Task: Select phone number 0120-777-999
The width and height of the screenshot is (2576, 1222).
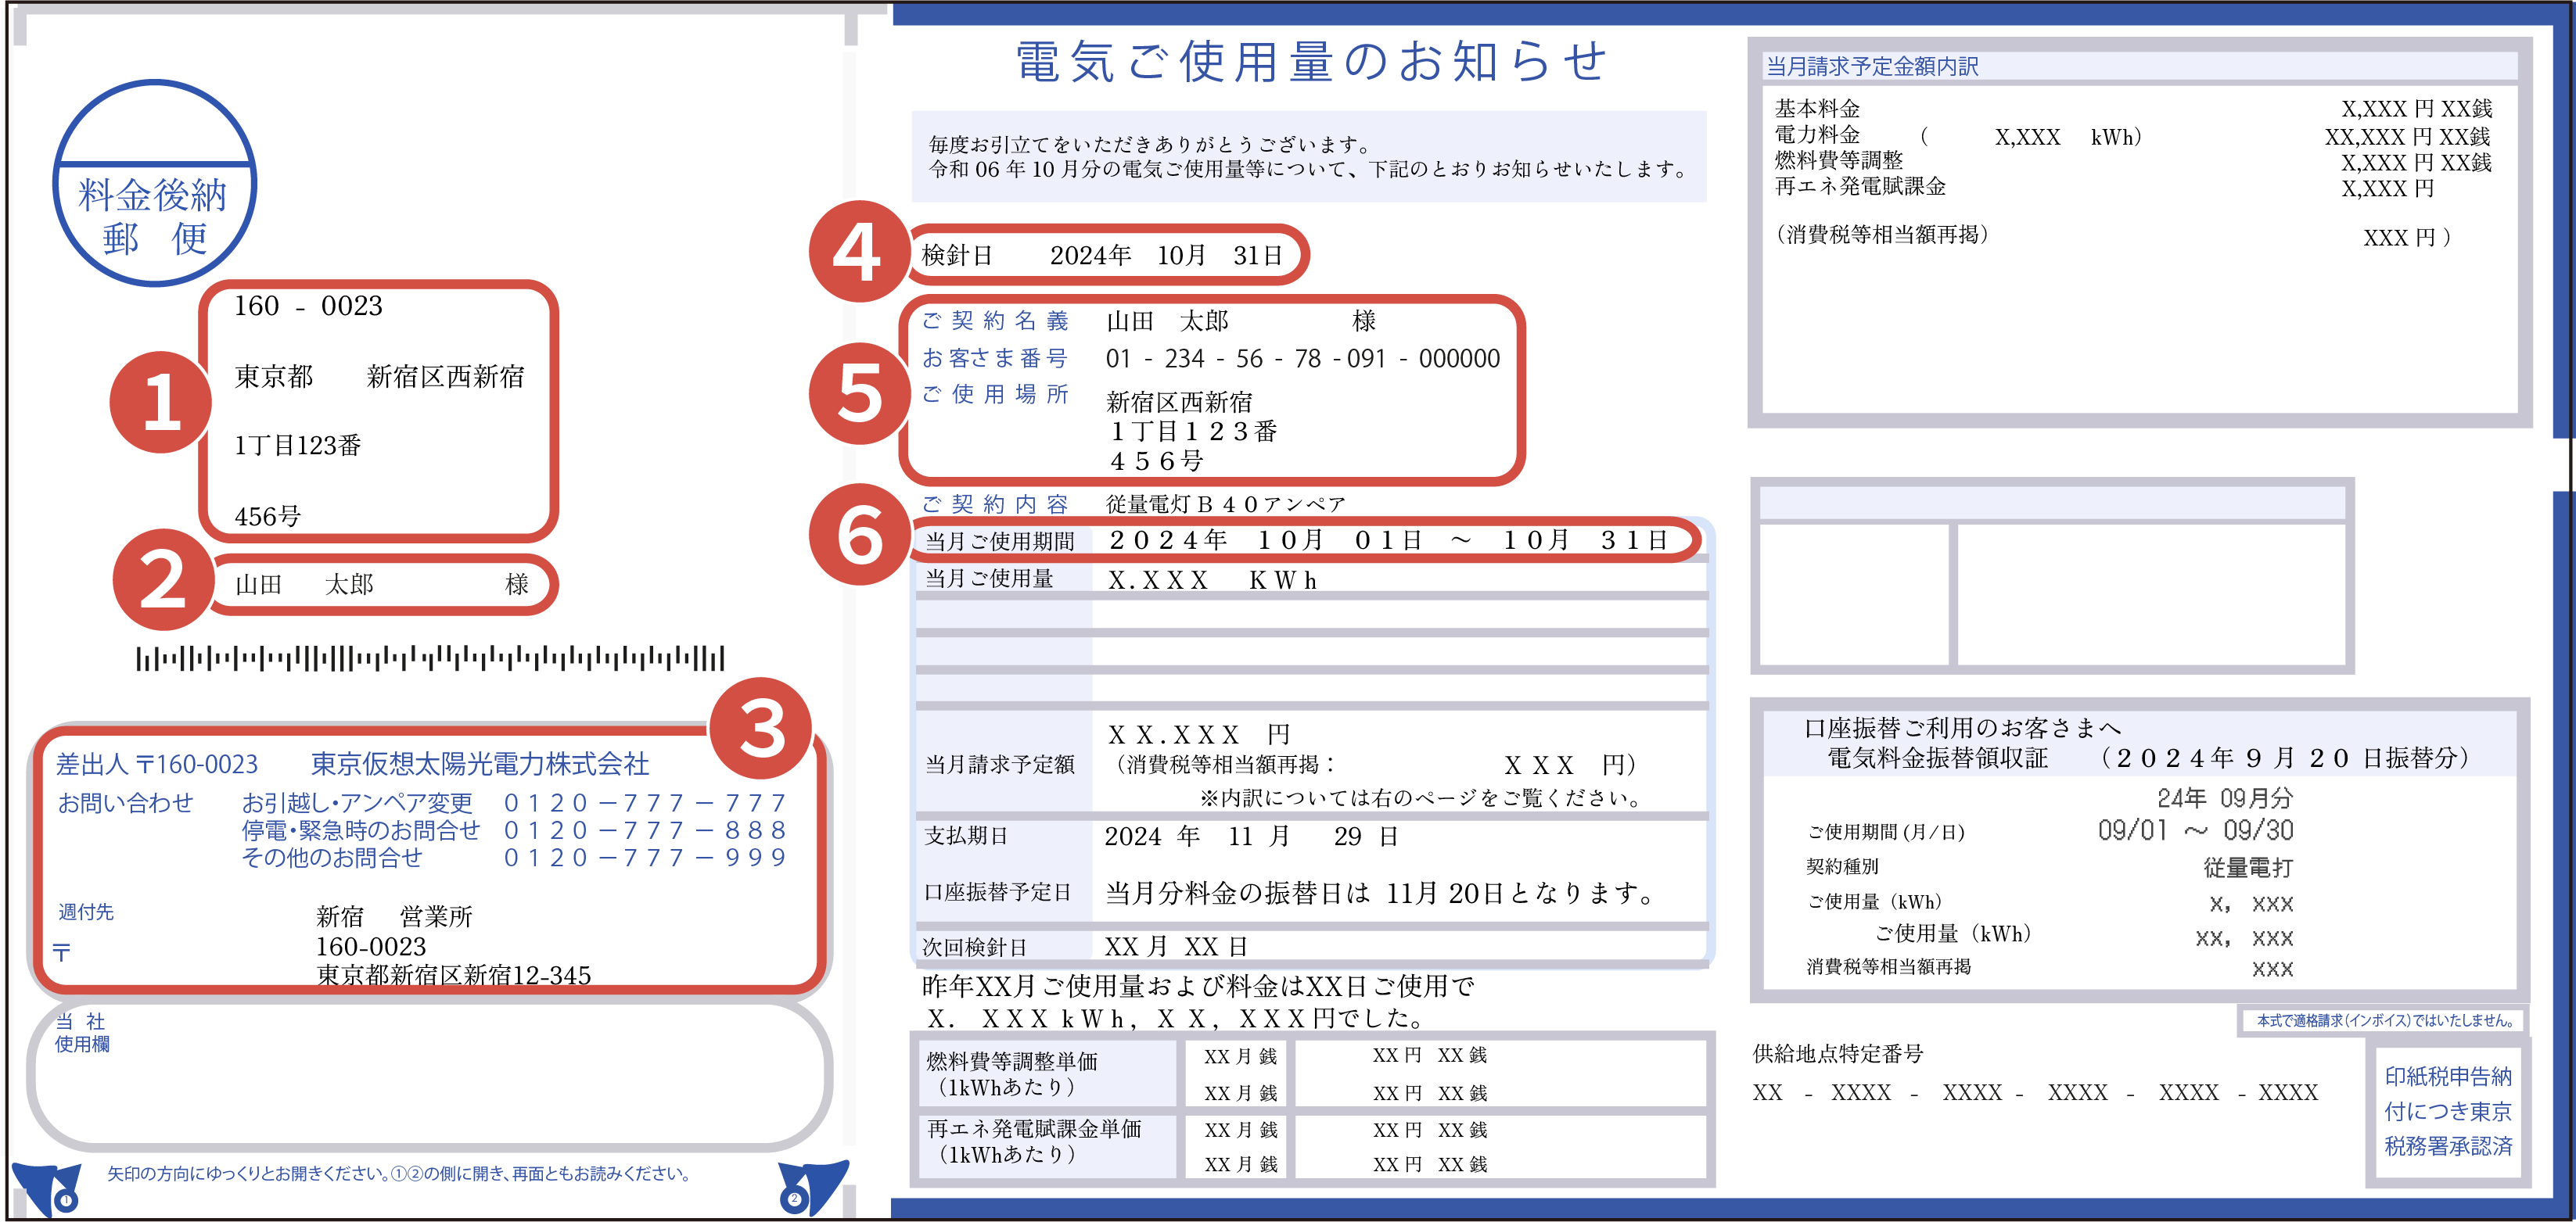Action: pyautogui.click(x=645, y=858)
